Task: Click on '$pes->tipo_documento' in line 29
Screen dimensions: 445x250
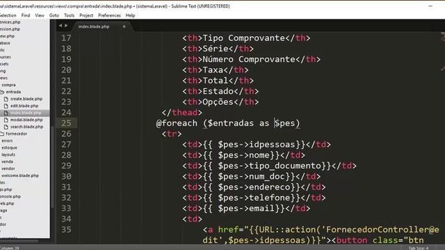Action: tap(270, 166)
